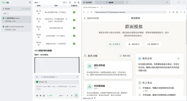Expand the dasai project dropdown

coord(37,2)
